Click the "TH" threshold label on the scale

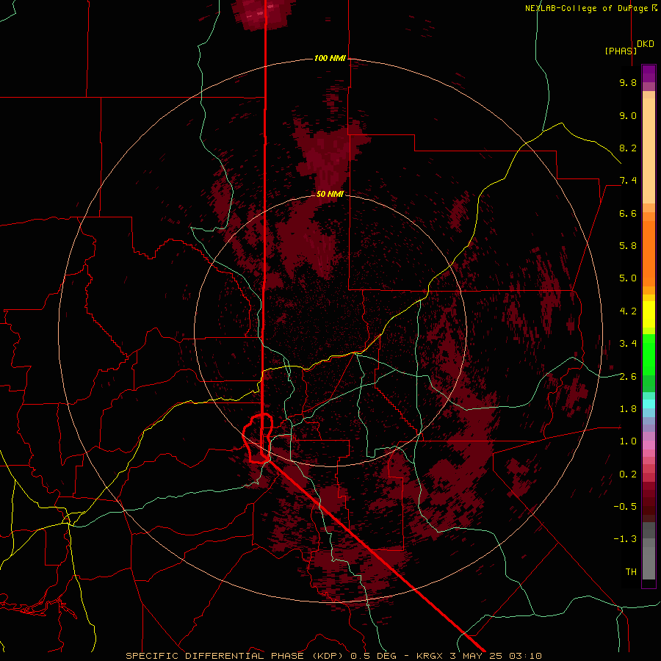point(631,572)
